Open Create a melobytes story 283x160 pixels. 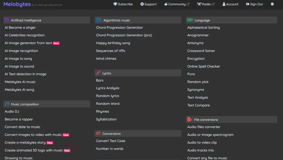(x=25, y=142)
